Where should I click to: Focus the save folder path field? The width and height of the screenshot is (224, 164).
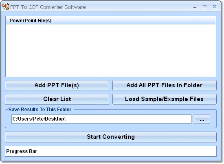tap(101, 119)
